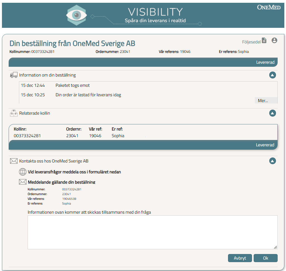286x271 pixels.
Task: Submit the message with Ok button
Action: point(265,258)
